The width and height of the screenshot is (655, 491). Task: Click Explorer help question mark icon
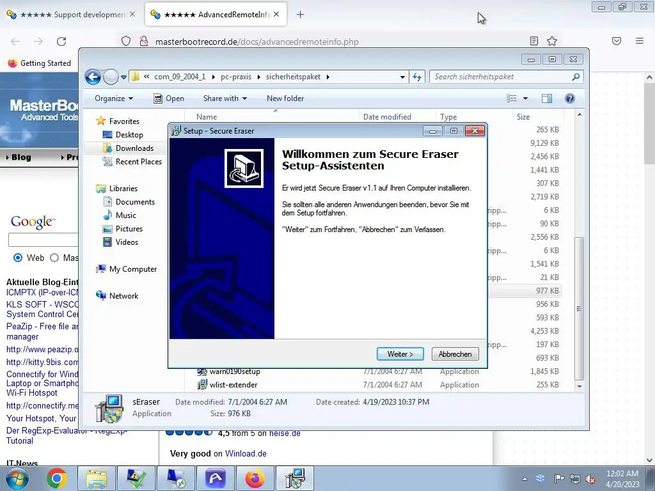pyautogui.click(x=569, y=98)
